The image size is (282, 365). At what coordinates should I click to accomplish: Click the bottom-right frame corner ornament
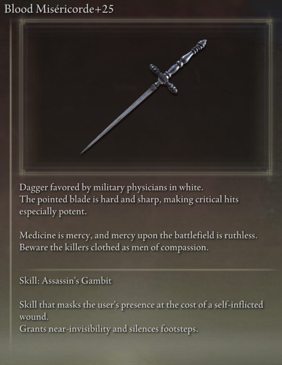(x=270, y=173)
